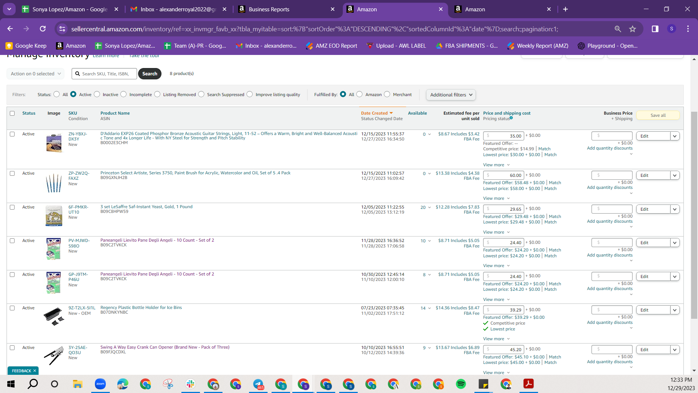This screenshot has height=393, width=698.
Task: Open the Chrome three-dot menu
Action: [688, 29]
